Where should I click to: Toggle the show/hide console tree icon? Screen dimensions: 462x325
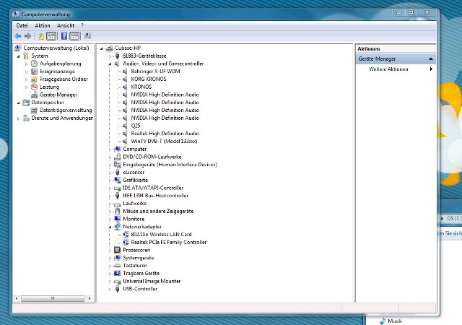[x=51, y=36]
